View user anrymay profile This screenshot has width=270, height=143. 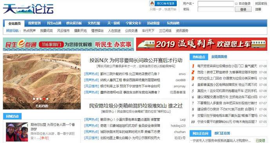tap(180, 86)
